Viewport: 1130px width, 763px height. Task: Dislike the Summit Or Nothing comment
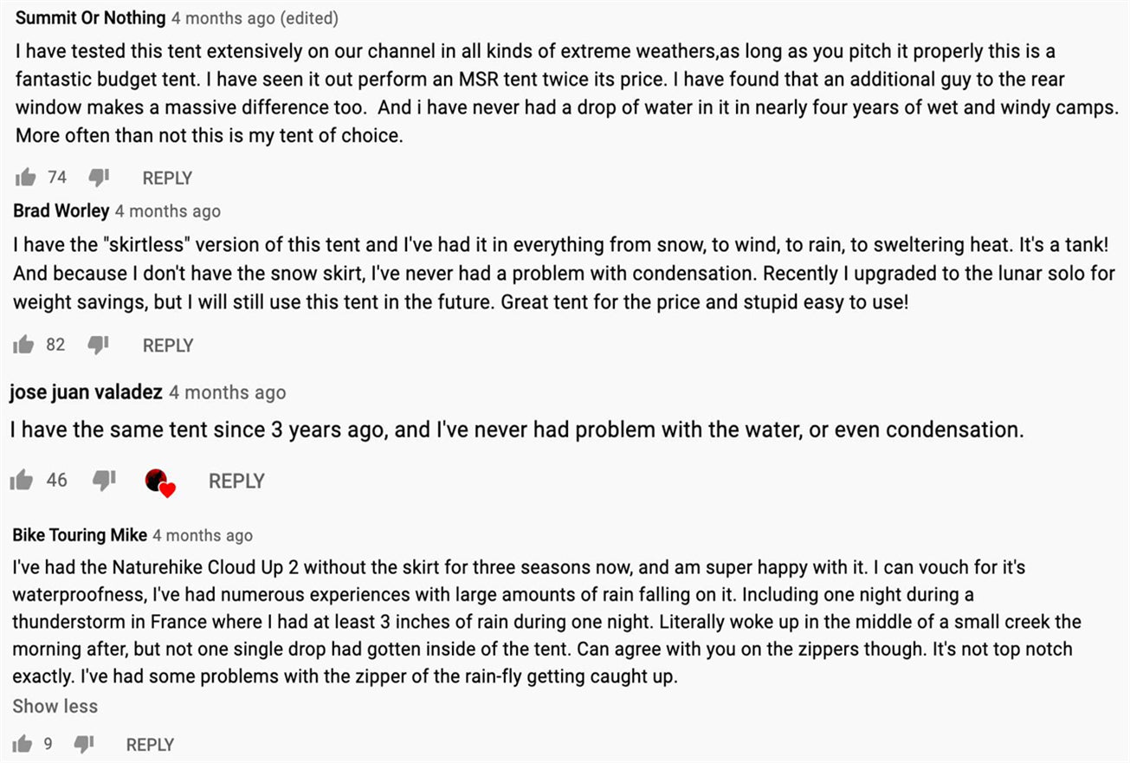(99, 178)
